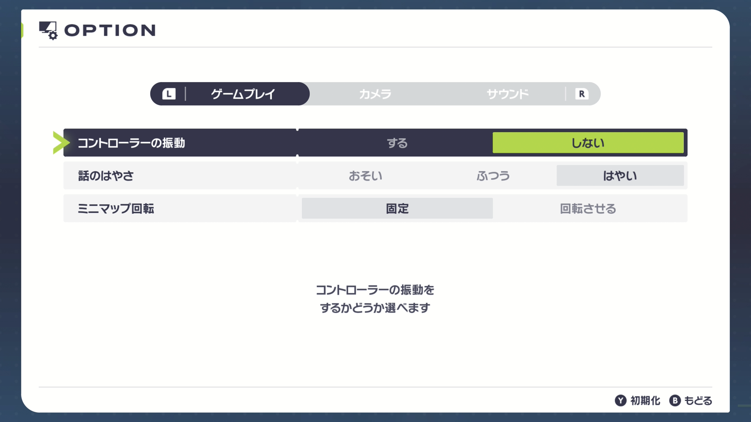This screenshot has width=751, height=422.
Task: Set talk speed to おそい
Action: click(x=365, y=176)
